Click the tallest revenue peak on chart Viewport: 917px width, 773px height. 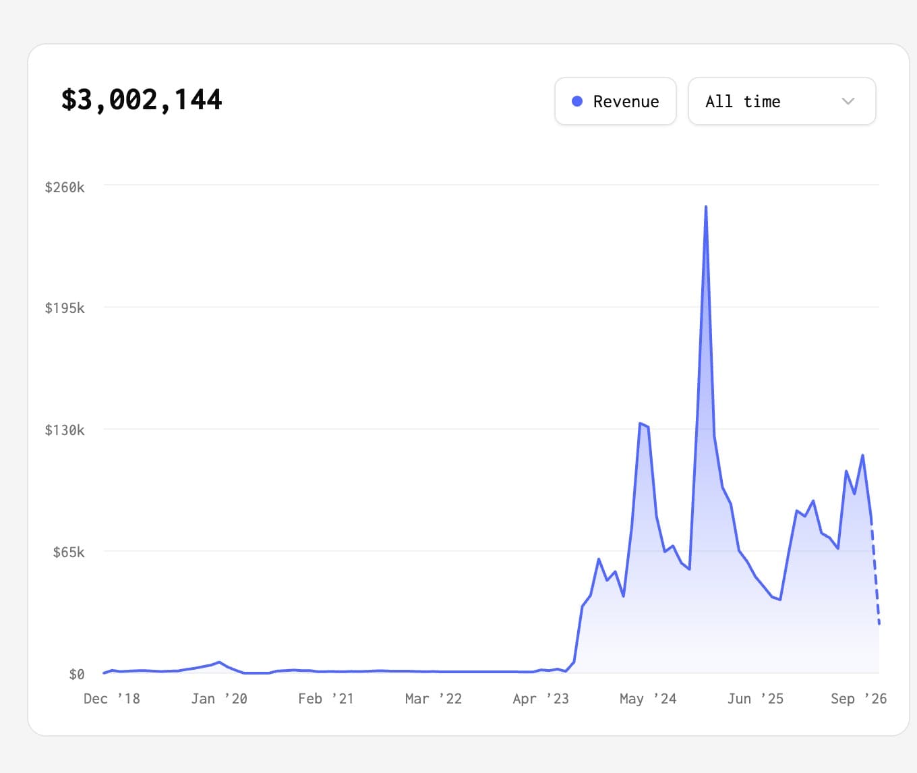click(x=706, y=207)
